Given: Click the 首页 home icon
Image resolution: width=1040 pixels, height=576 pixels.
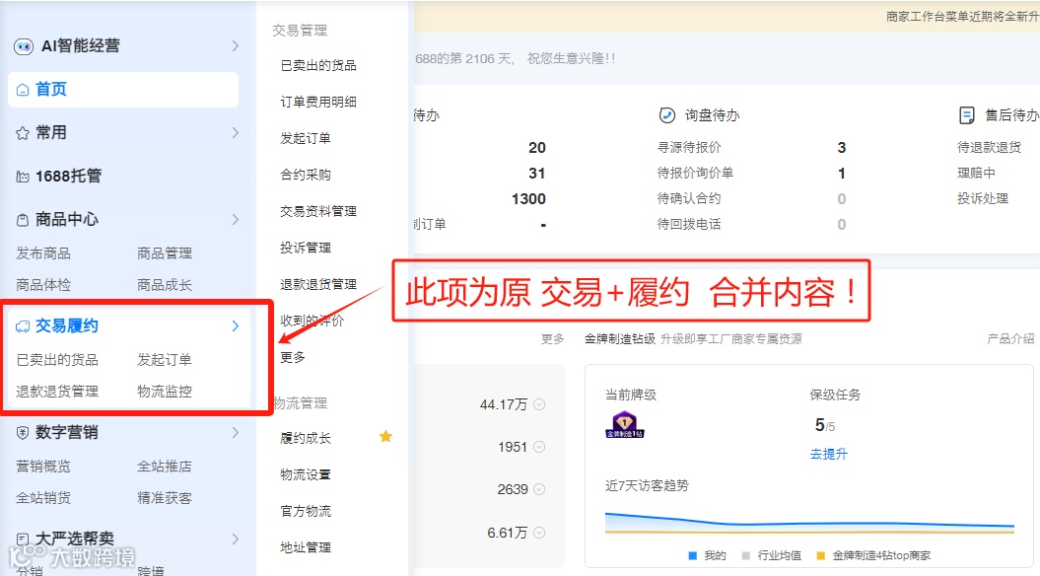Looking at the screenshot, I should tap(23, 90).
